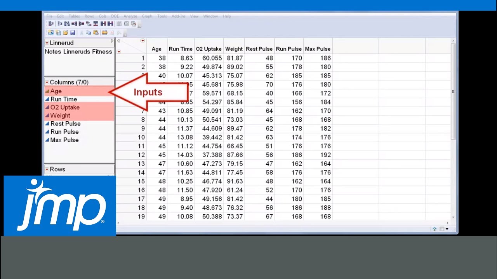This screenshot has width=497, height=279.
Task: Click the small window icon in status bar
Action: 441,229
